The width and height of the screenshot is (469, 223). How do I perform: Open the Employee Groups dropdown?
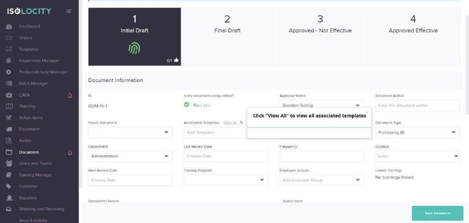321,180
